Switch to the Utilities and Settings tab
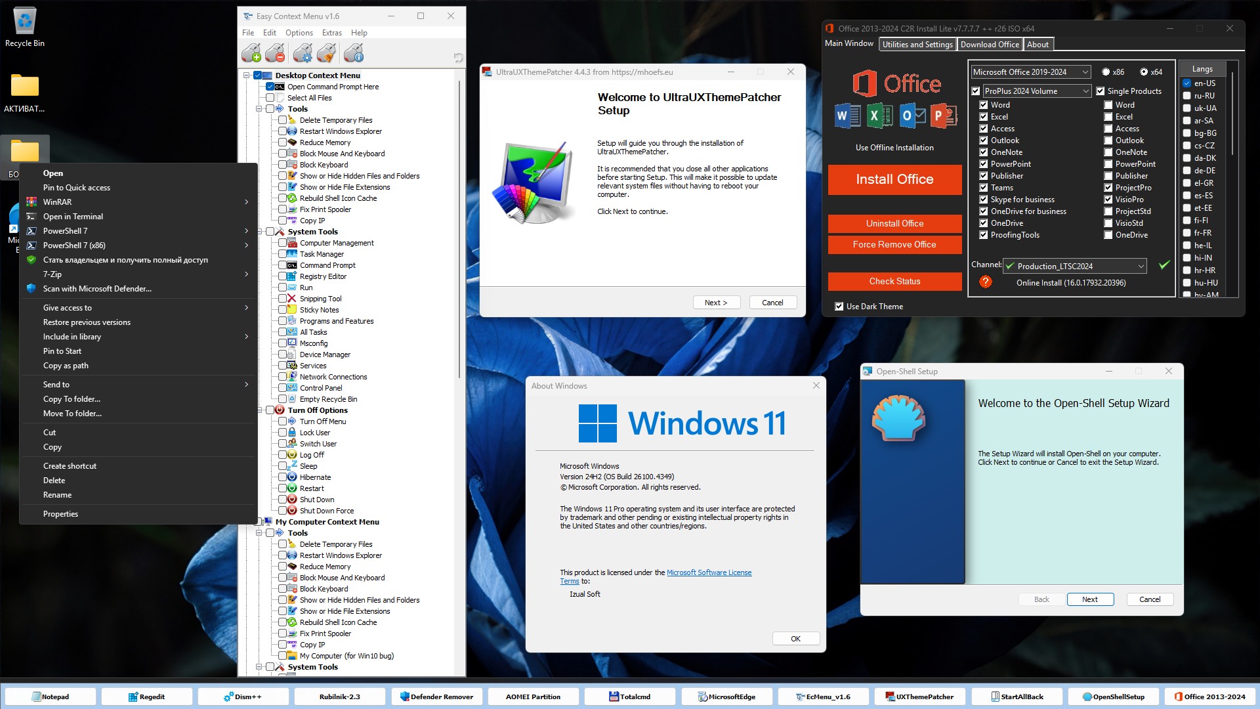This screenshot has height=709, width=1260. (x=917, y=45)
